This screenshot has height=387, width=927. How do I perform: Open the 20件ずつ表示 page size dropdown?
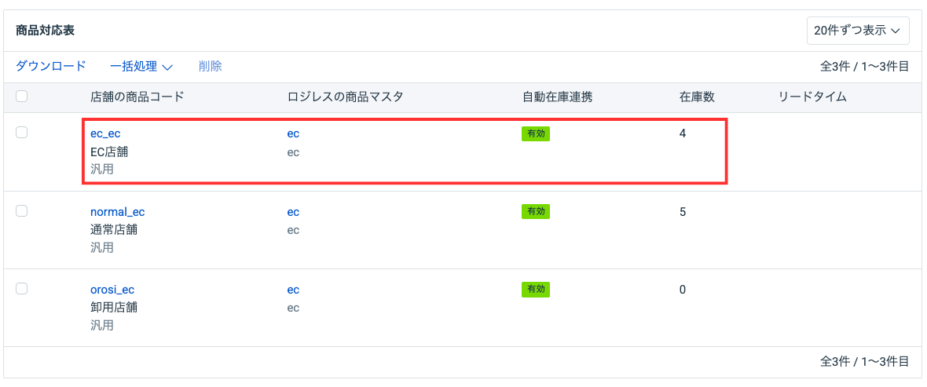858,31
